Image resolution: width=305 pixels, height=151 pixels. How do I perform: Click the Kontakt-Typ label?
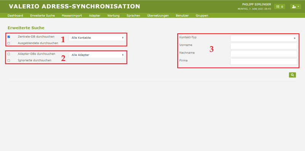pos(188,37)
